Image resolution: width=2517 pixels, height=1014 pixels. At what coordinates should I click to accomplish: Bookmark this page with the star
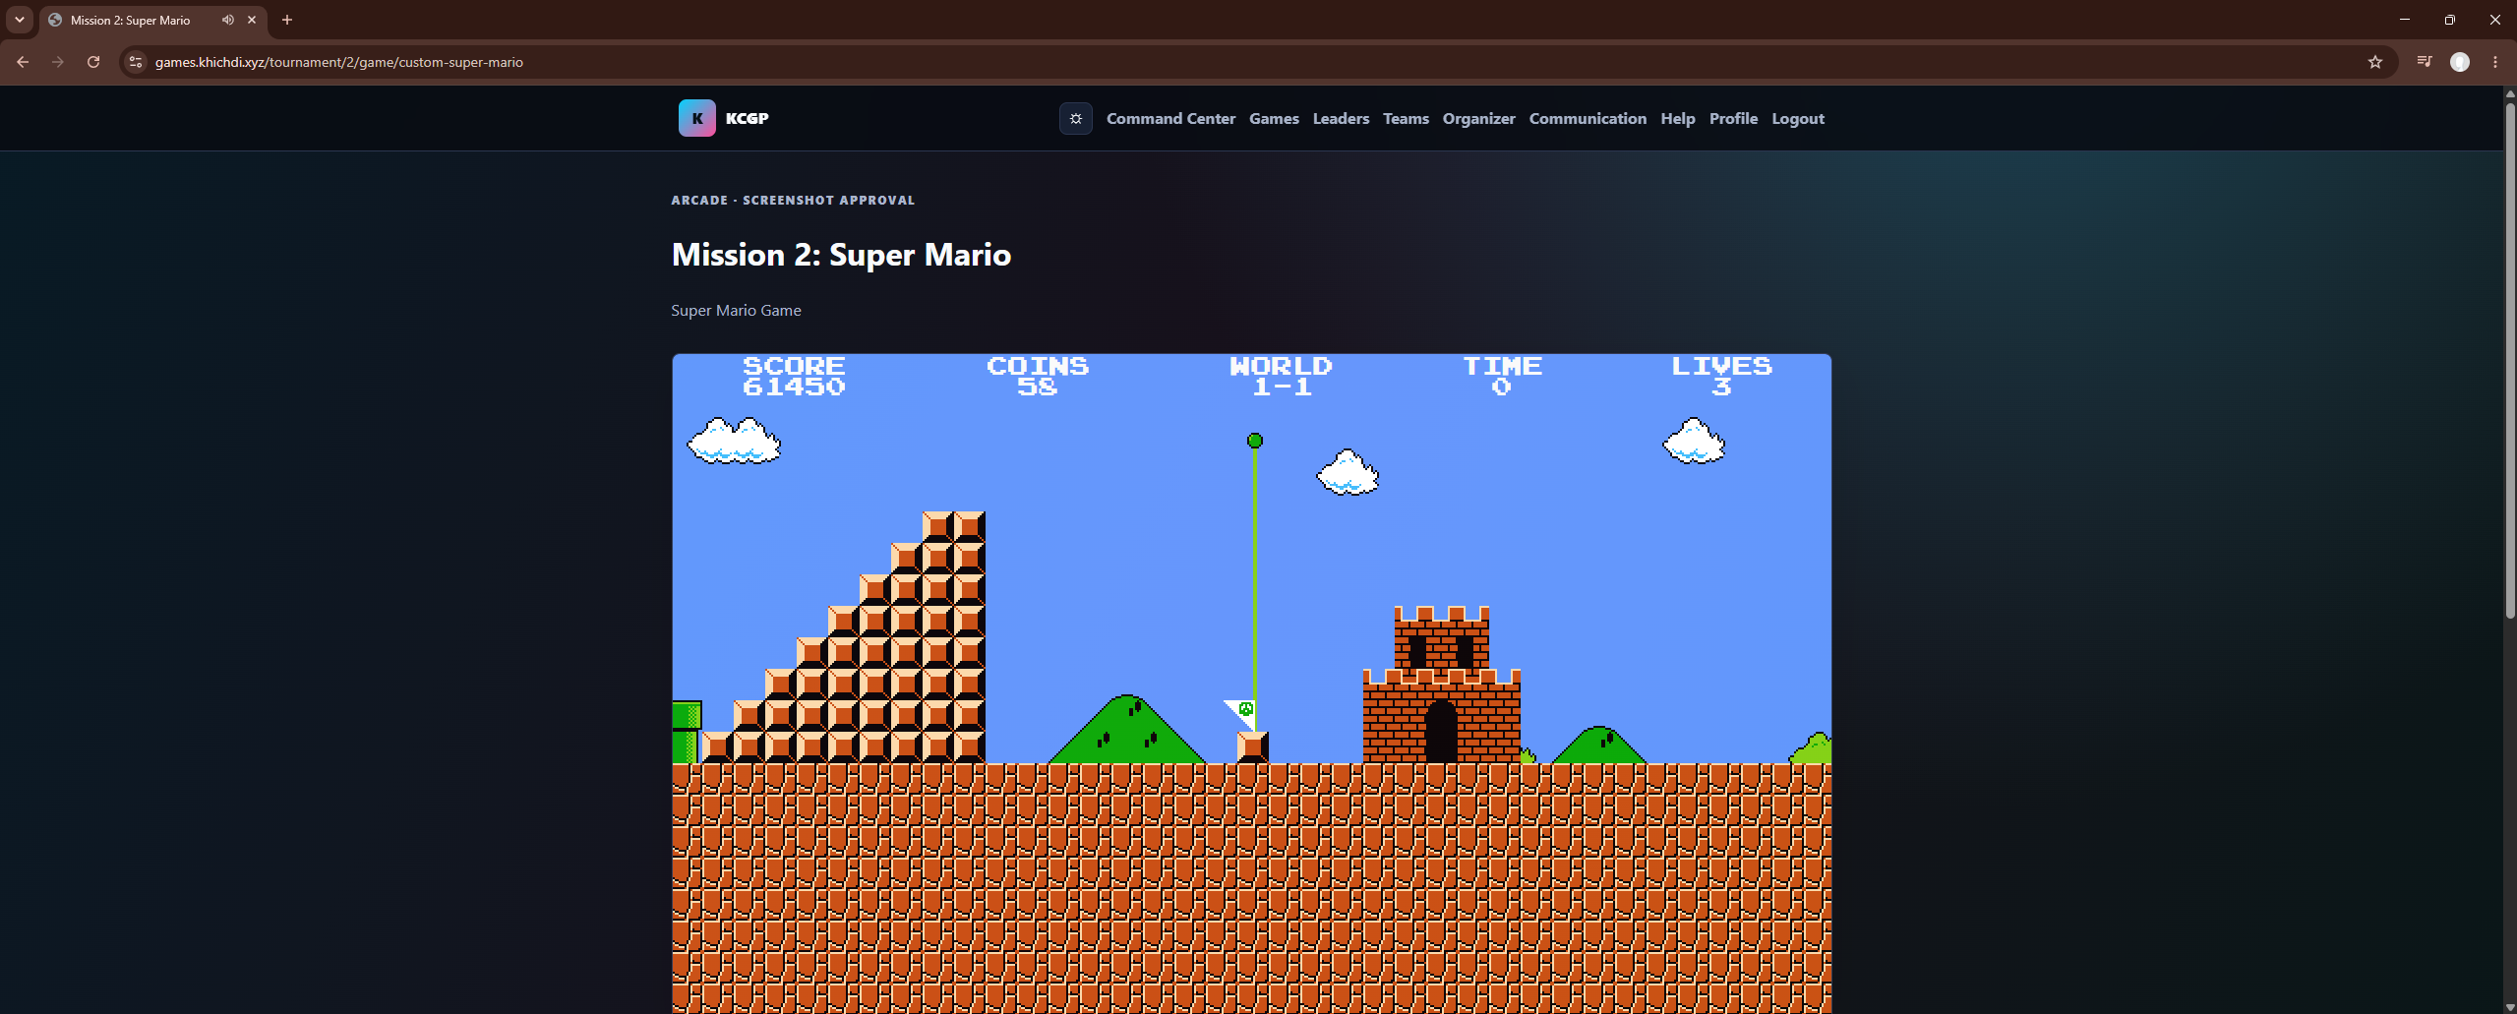click(2375, 62)
